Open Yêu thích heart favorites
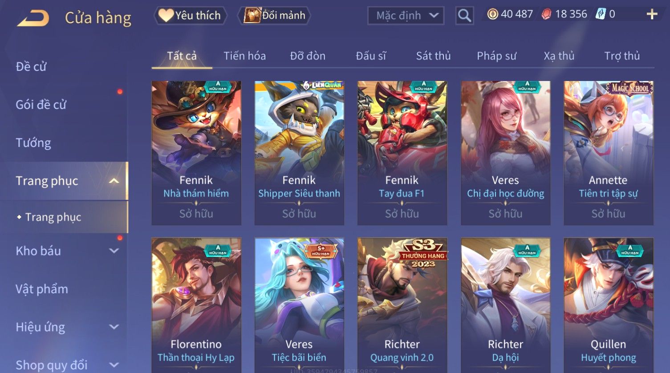This screenshot has height=373, width=670. 190,16
